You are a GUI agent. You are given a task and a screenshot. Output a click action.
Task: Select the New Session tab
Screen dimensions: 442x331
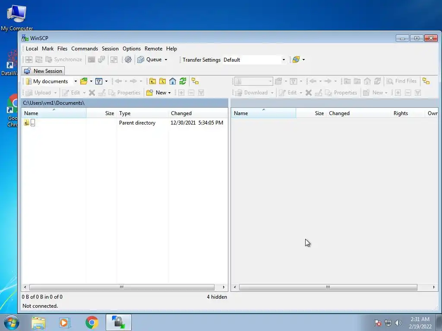coord(43,71)
